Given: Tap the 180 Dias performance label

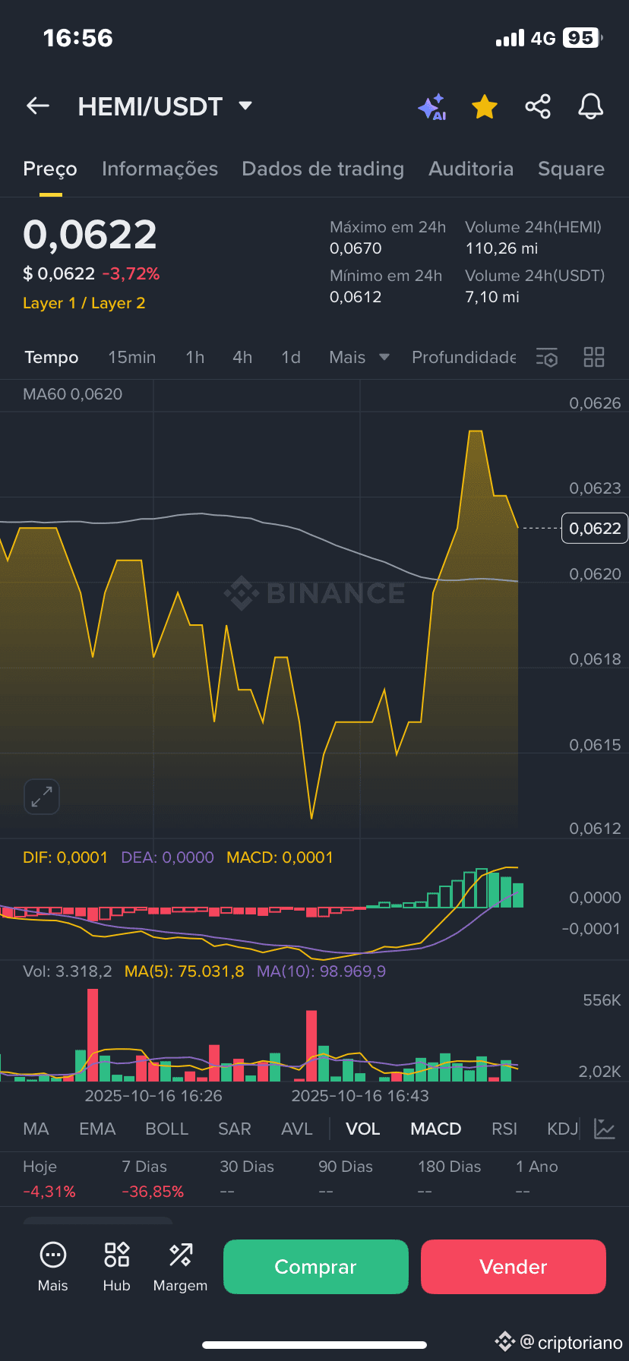Looking at the screenshot, I should (x=450, y=1167).
